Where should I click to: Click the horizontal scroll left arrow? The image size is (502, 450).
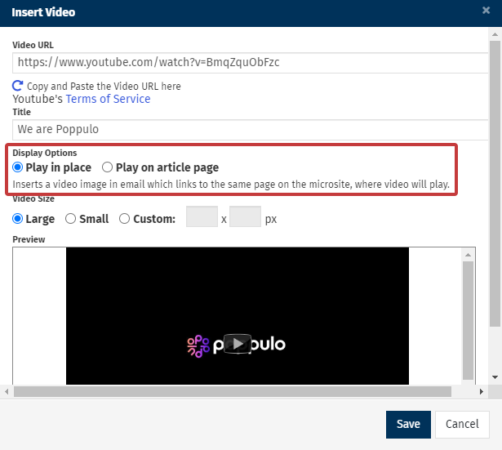click(7, 391)
